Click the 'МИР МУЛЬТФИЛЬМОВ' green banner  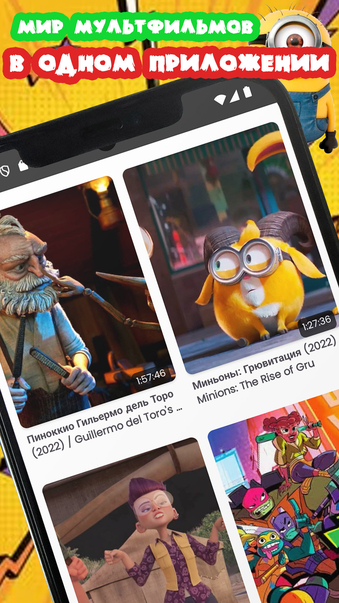[135, 27]
